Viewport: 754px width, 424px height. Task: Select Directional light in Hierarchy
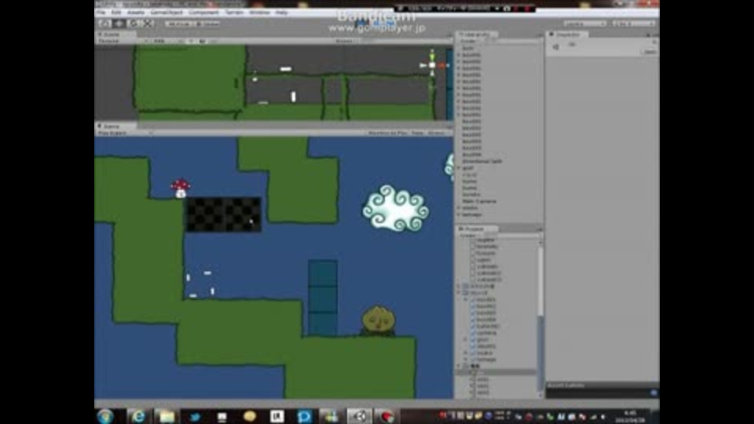point(481,162)
